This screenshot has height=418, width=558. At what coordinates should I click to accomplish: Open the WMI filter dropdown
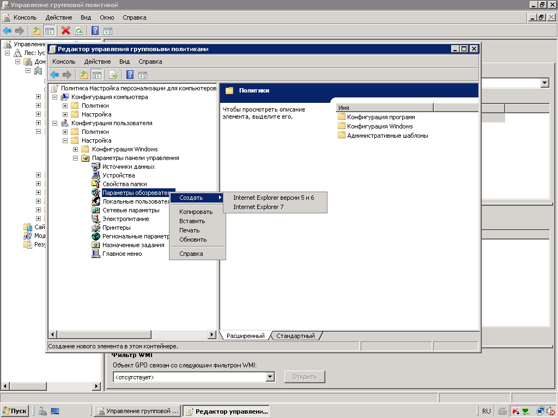point(270,377)
